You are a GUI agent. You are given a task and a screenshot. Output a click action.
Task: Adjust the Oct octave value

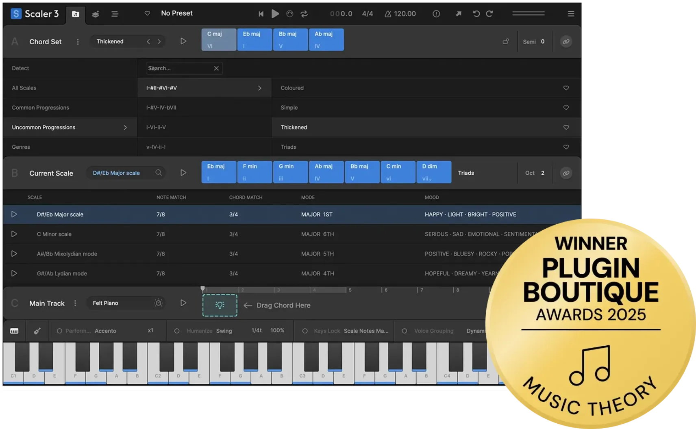(x=543, y=173)
